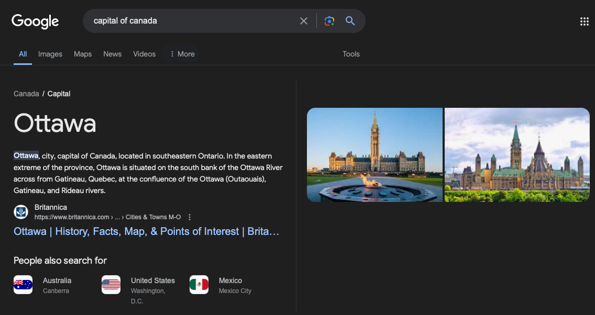Click the Google logo
Image resolution: width=595 pixels, height=315 pixels.
(x=35, y=21)
